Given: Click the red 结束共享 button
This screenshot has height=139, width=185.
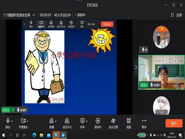Looking at the screenshot, I should coord(107,24).
